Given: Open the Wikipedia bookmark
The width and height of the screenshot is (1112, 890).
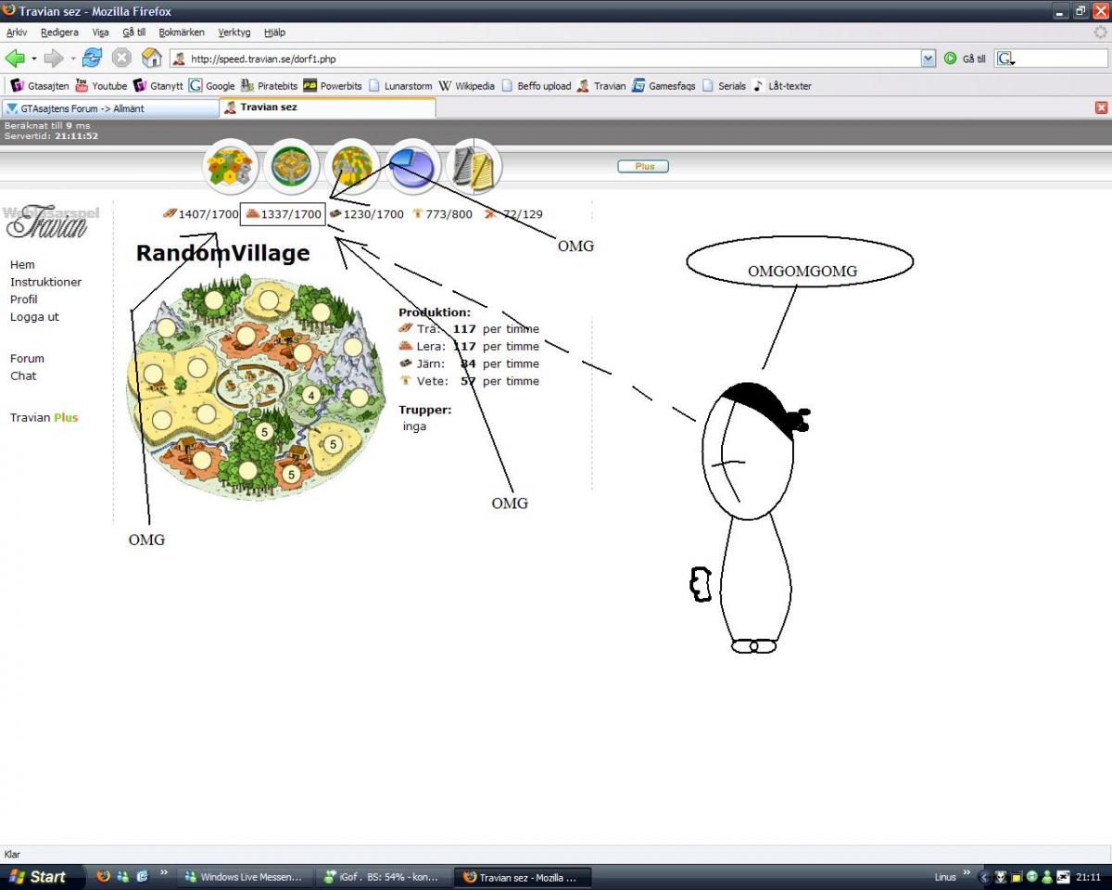Looking at the screenshot, I should [x=467, y=86].
